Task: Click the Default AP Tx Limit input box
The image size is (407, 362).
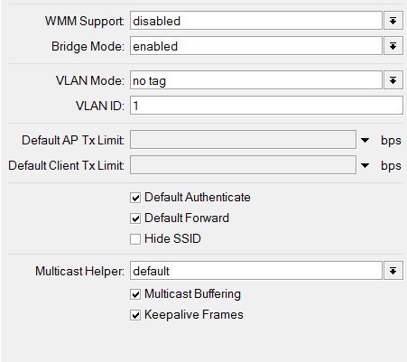Action: [x=243, y=140]
